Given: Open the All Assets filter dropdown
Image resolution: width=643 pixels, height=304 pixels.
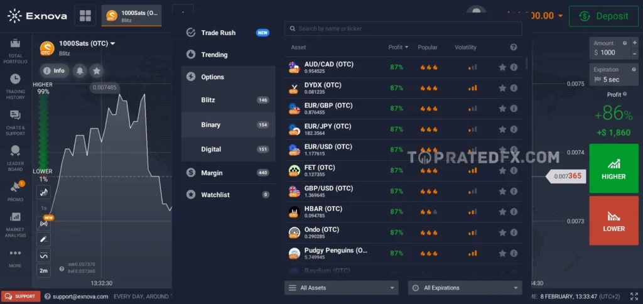Looking at the screenshot, I should (341, 288).
